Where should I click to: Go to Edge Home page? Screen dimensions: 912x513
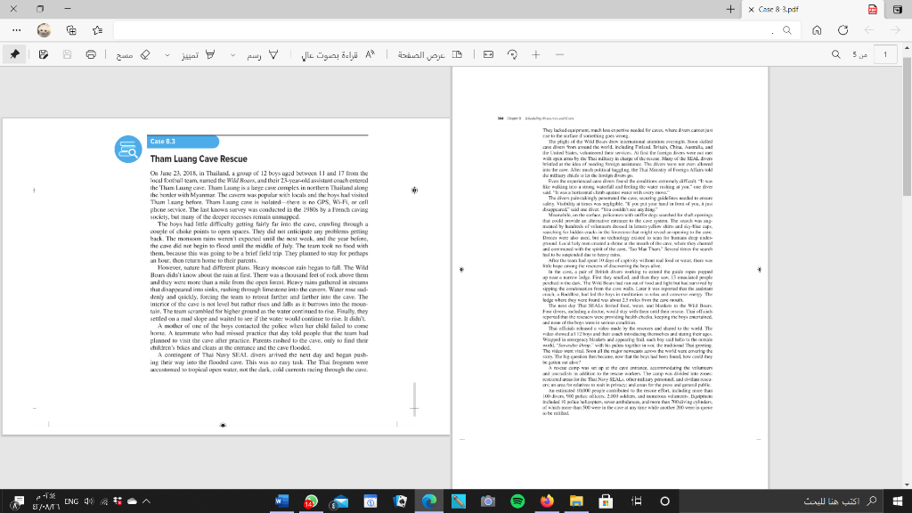pyautogui.click(x=817, y=30)
